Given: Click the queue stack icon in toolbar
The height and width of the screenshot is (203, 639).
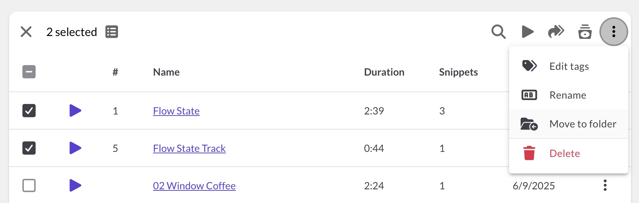Looking at the screenshot, I should (x=585, y=32).
